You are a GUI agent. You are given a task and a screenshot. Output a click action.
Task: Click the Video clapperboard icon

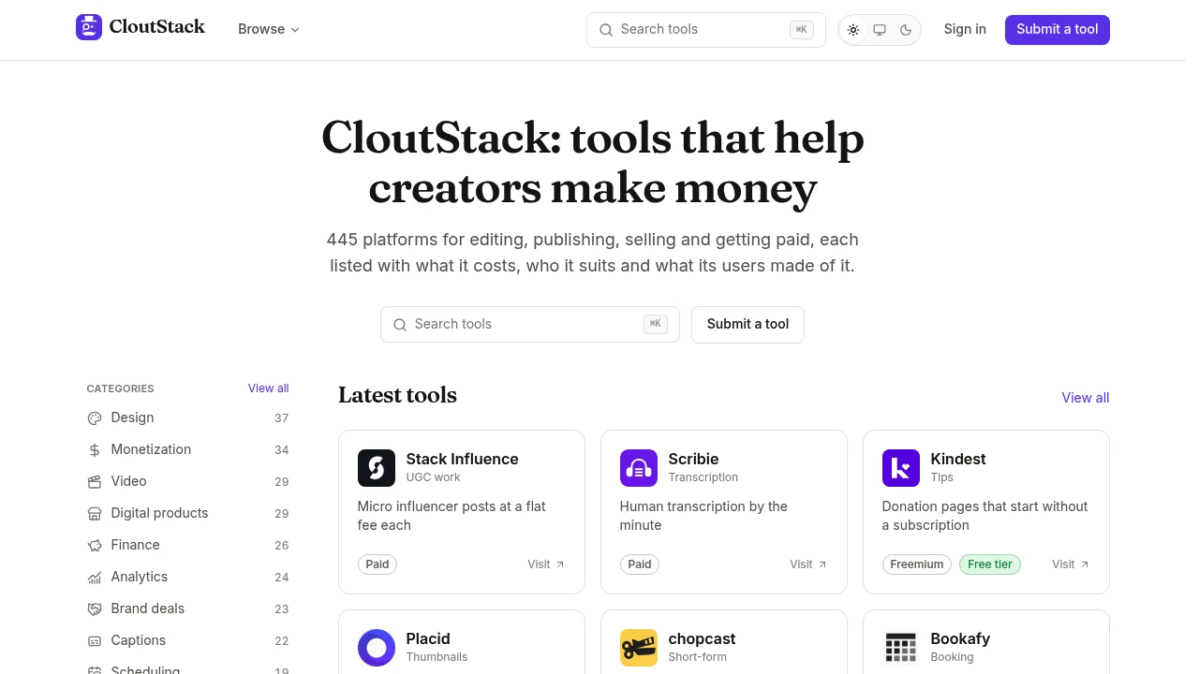tap(95, 482)
